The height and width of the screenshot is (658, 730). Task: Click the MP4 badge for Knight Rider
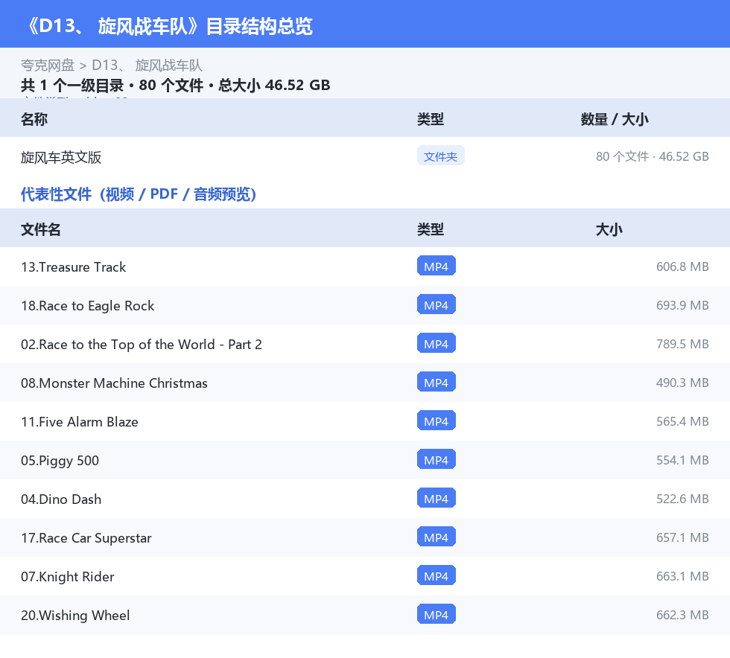(437, 575)
